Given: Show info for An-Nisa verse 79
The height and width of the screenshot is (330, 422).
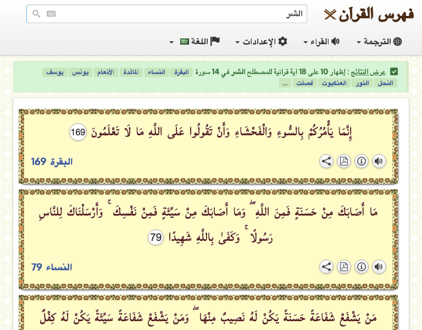Looking at the screenshot, I should 361,267.
